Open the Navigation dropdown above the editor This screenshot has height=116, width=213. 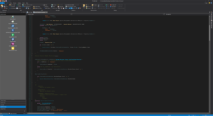187,14
